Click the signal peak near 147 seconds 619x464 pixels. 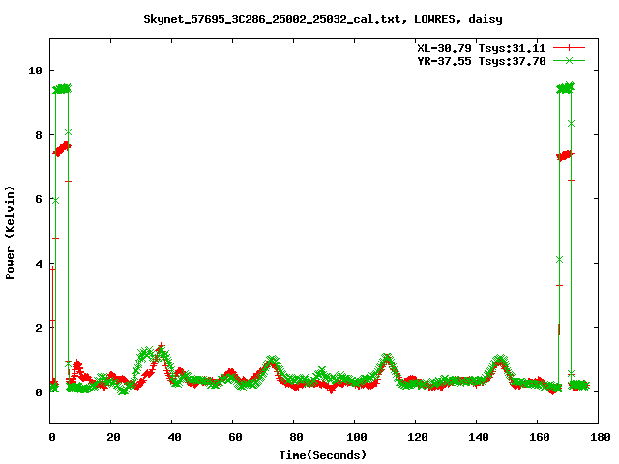coord(500,361)
